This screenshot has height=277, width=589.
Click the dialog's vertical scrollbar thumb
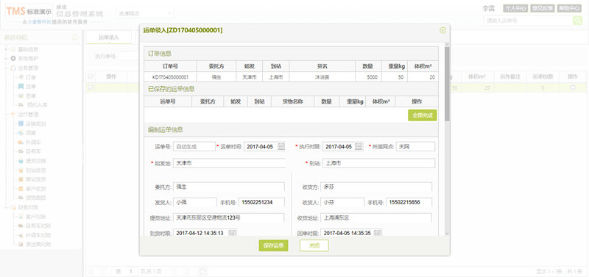click(x=447, y=83)
